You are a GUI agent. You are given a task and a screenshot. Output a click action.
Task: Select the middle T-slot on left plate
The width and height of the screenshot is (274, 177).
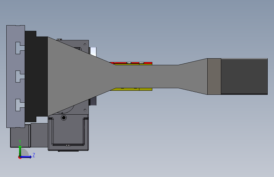coord(20,76)
